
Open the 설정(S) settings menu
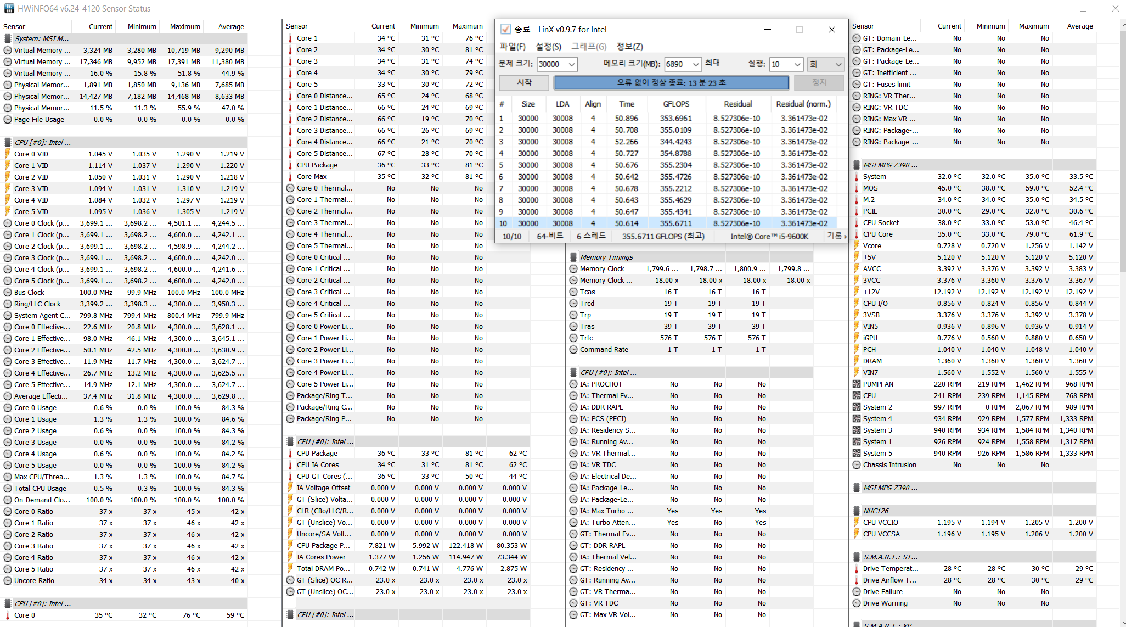click(548, 47)
